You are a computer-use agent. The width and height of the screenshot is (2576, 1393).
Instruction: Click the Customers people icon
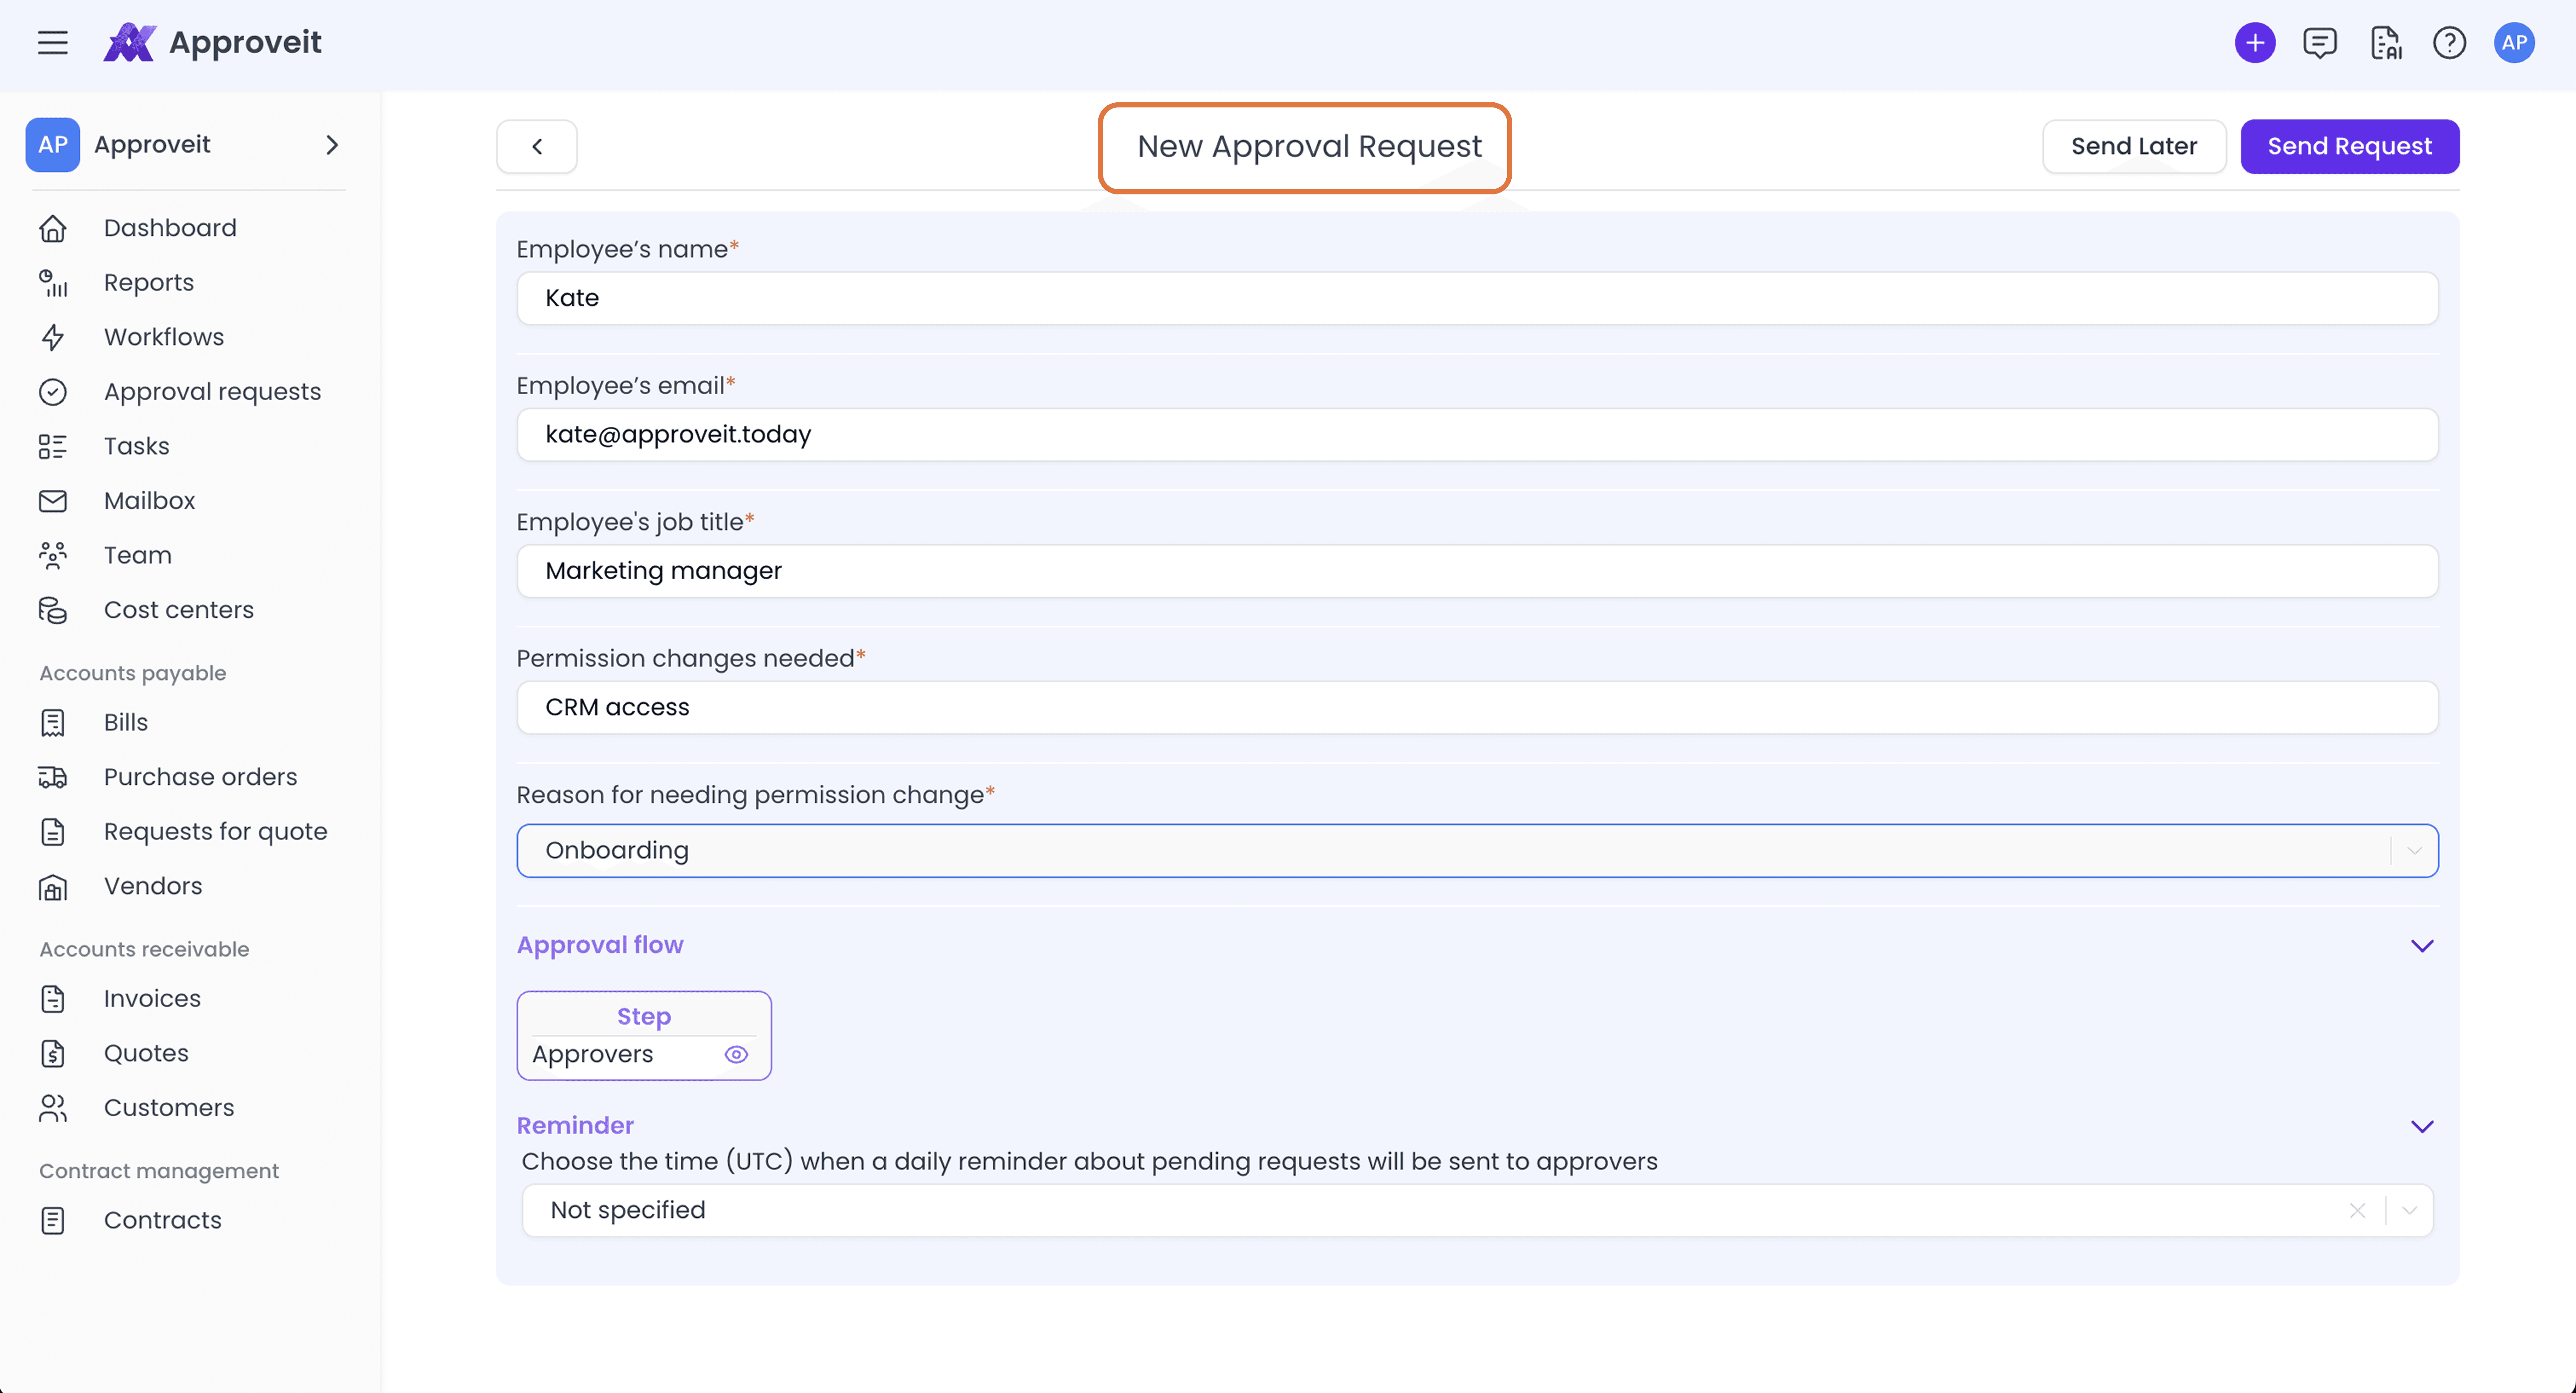(53, 1108)
